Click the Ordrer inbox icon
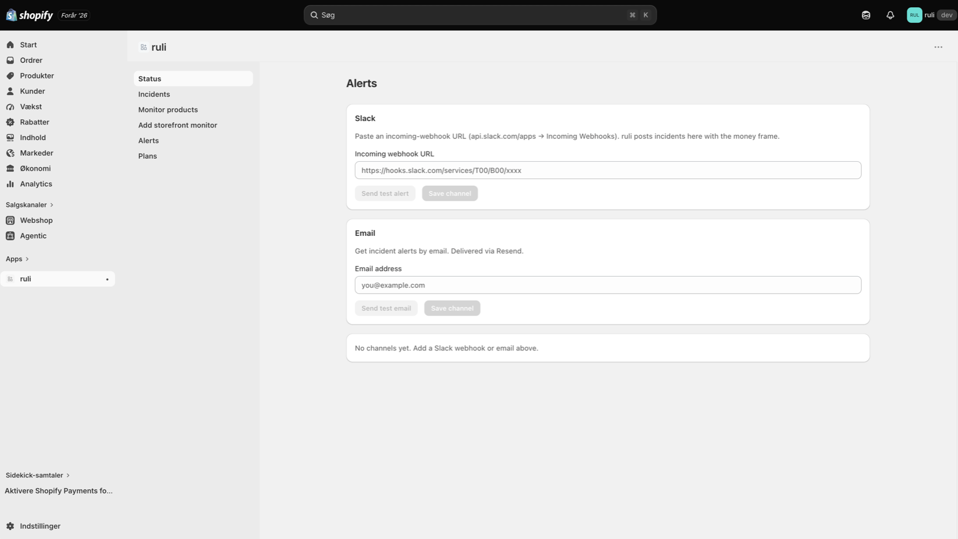 [x=10, y=60]
